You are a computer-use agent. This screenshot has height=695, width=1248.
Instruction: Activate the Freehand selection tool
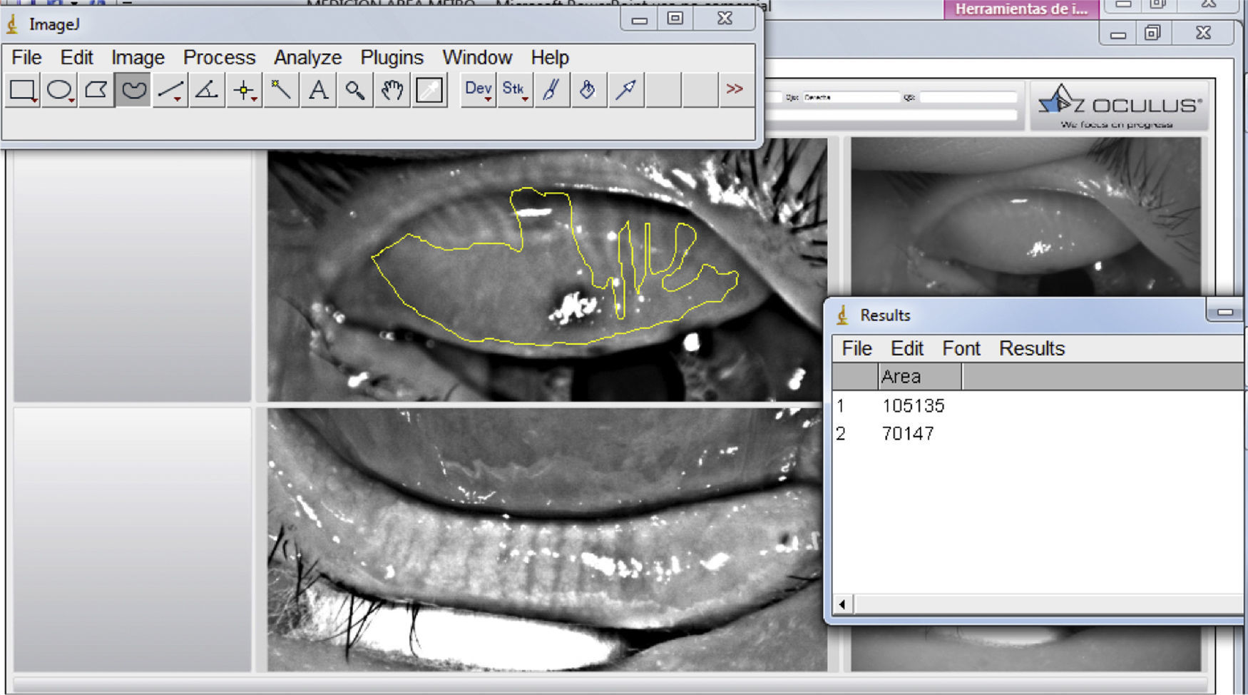[x=133, y=90]
